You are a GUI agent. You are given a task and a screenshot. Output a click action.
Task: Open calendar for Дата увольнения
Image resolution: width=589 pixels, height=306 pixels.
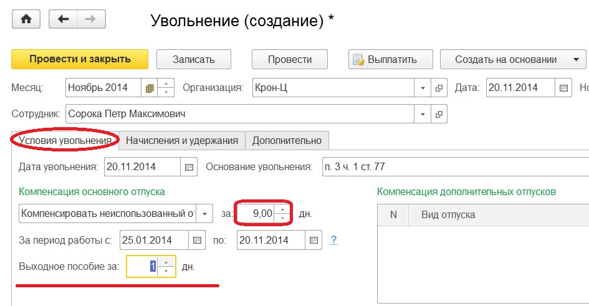point(189,167)
